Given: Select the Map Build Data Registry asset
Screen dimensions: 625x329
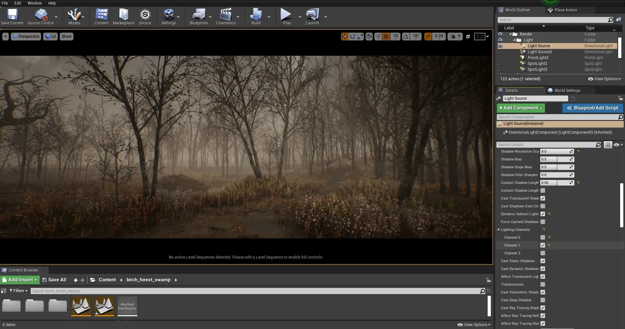Looking at the screenshot, I should 127,306.
